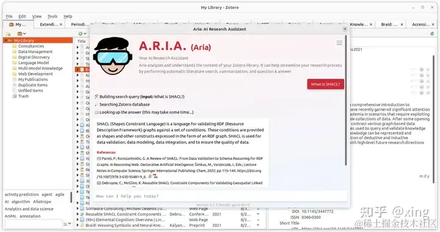This screenshot has height=232, width=440.
Task: Click the item icon of Reusable SHACL Constraint row
Action: (x=82, y=214)
